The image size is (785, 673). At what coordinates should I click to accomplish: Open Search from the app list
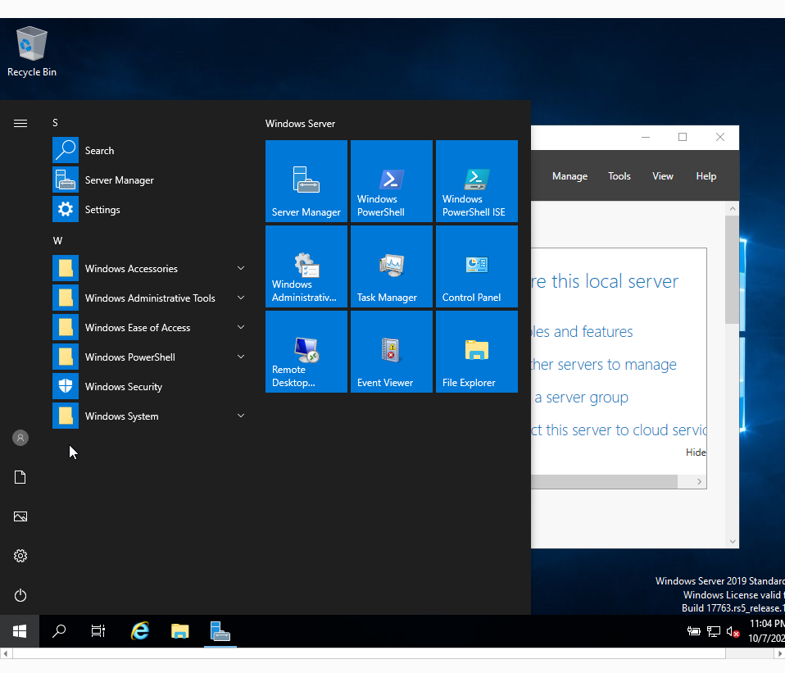tap(150, 150)
